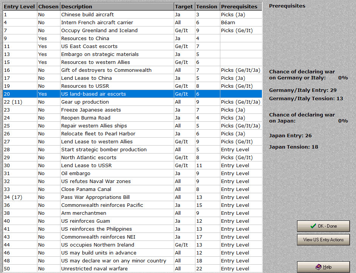Select 'Occupy Greenland and Iceland' option
The width and height of the screenshot is (356, 273).
[132, 30]
